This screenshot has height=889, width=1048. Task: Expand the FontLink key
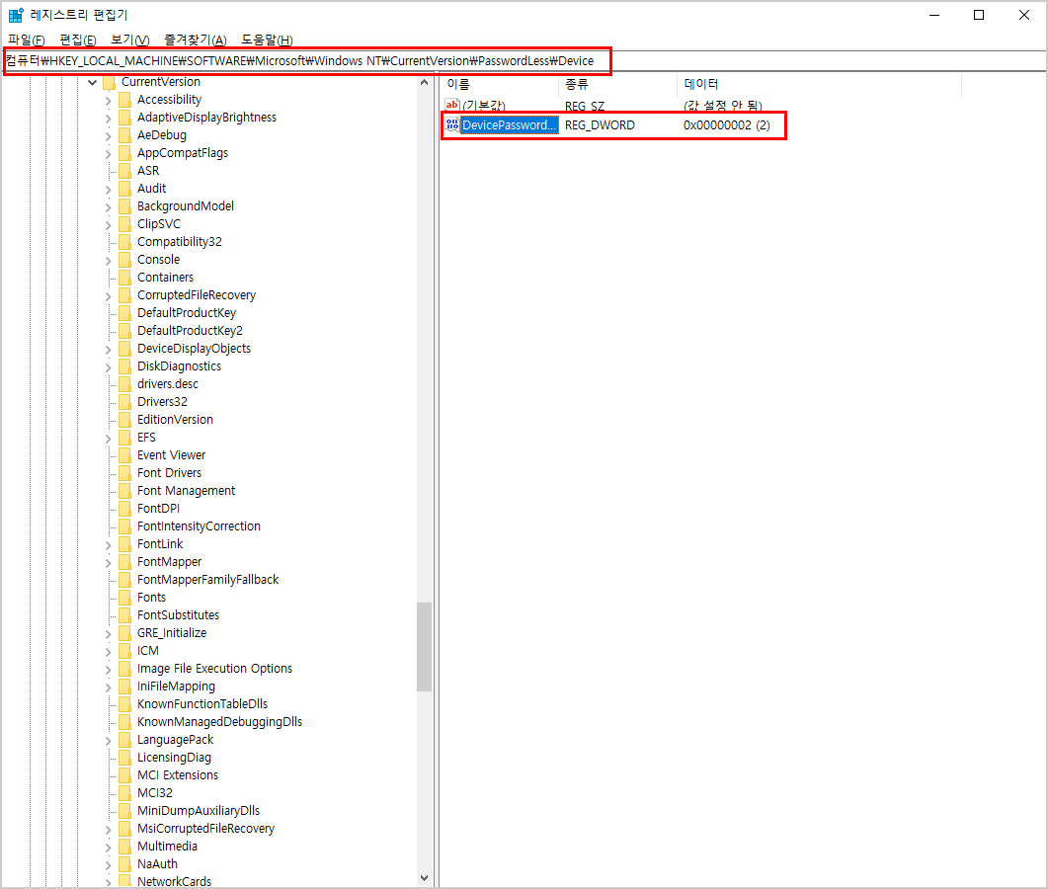point(109,545)
